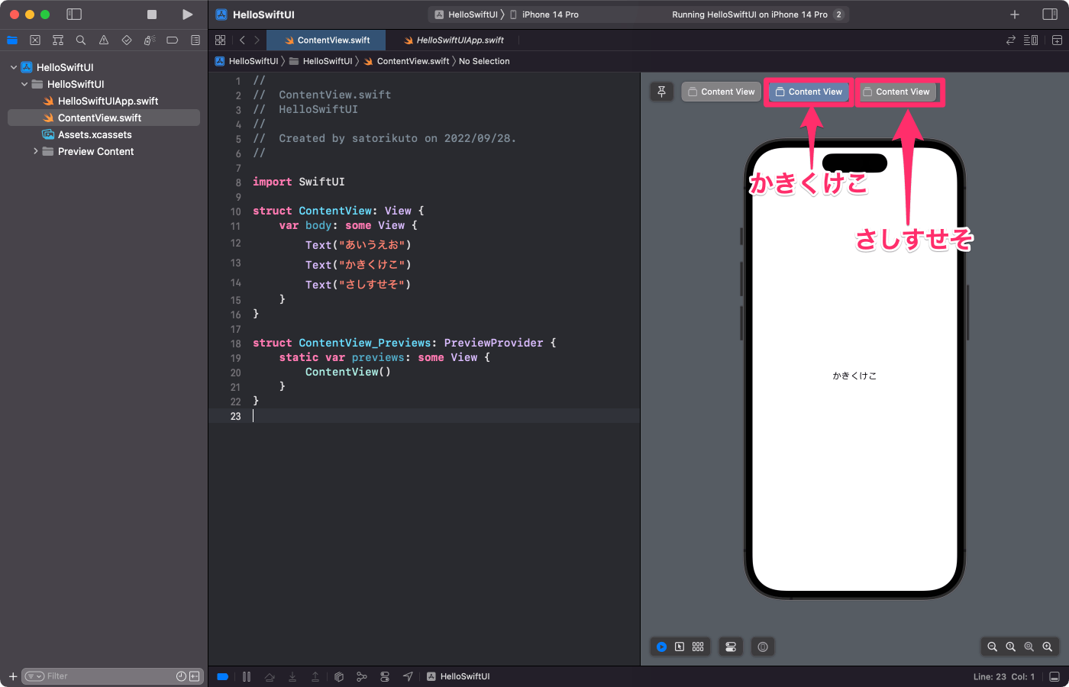Pin the ContentView preview
1069x687 pixels.
[661, 91]
